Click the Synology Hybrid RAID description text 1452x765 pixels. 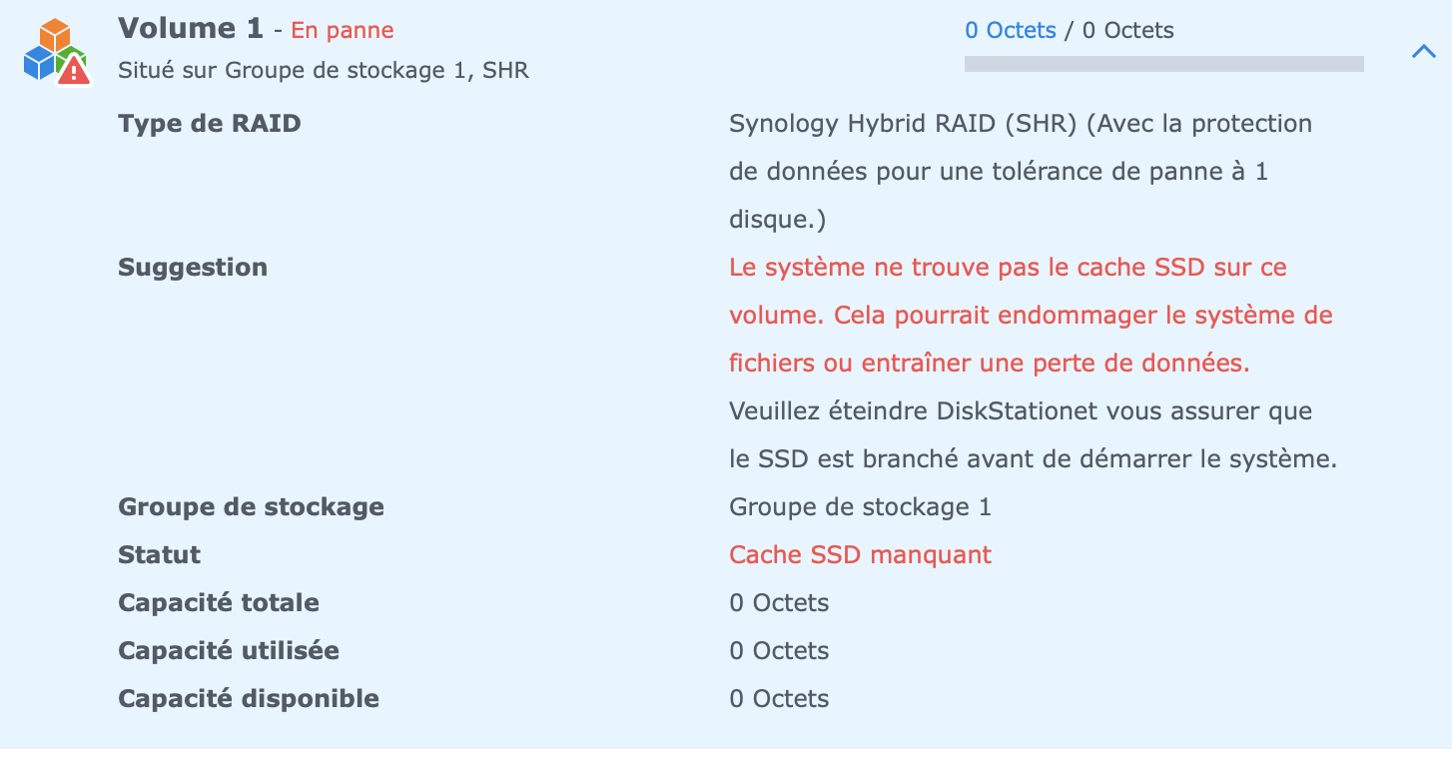[x=1020, y=172]
